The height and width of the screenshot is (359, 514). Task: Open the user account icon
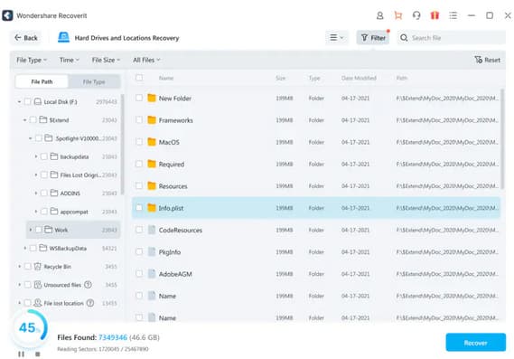point(379,15)
